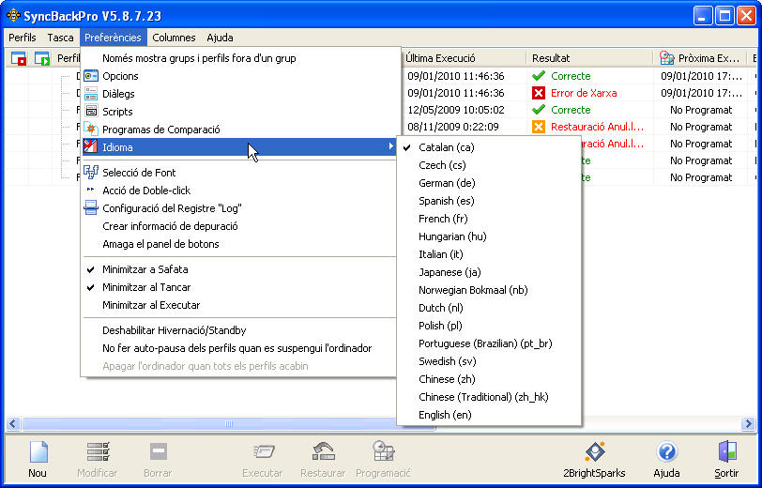The image size is (762, 488).
Task: Click the red stop-all profiles icon
Action: coord(19,58)
